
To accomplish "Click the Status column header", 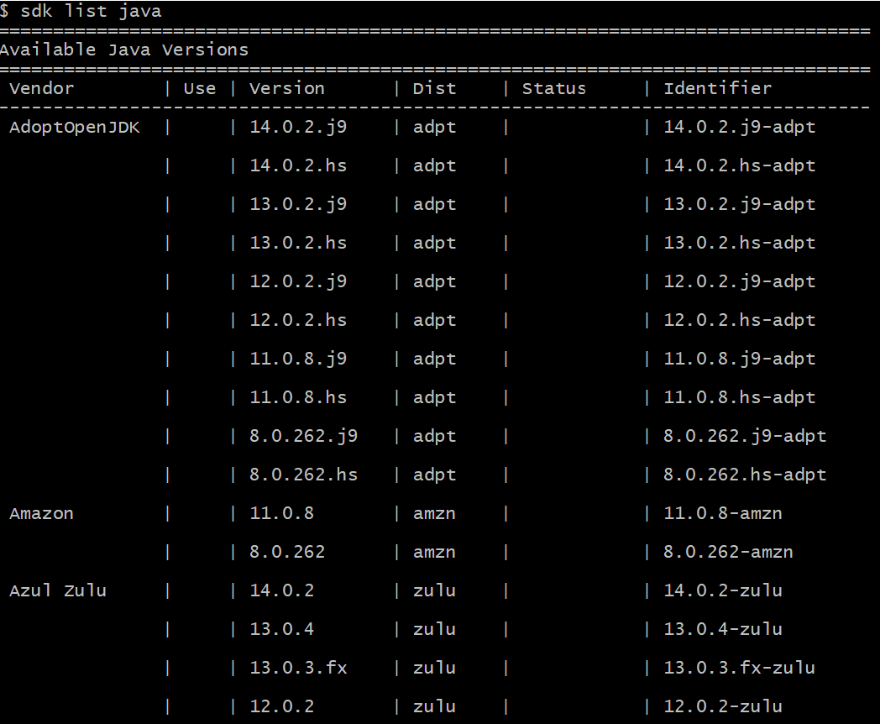I will pos(554,89).
